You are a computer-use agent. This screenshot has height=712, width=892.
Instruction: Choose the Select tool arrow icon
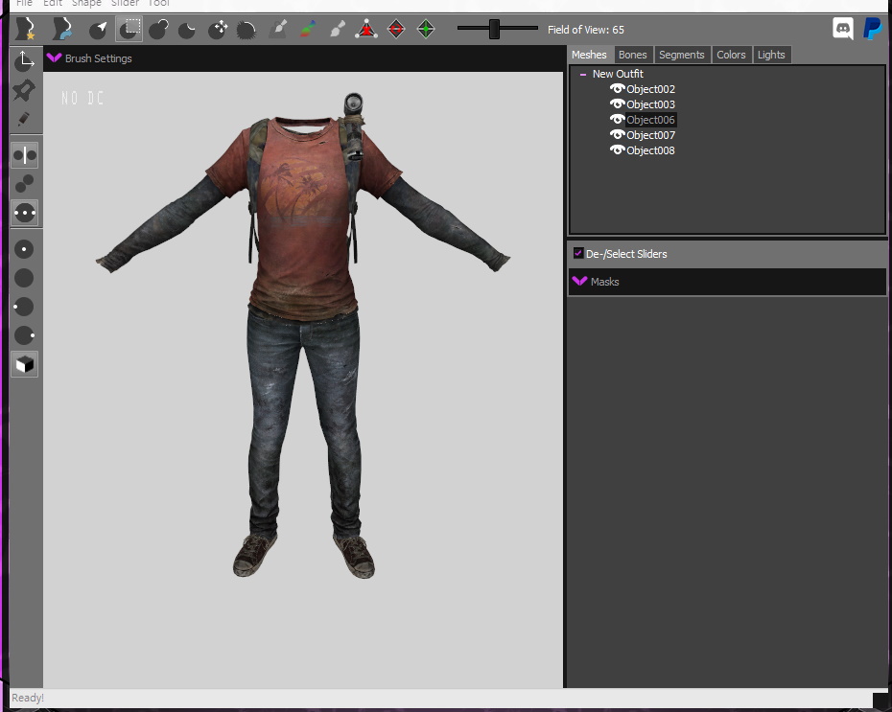(99, 29)
